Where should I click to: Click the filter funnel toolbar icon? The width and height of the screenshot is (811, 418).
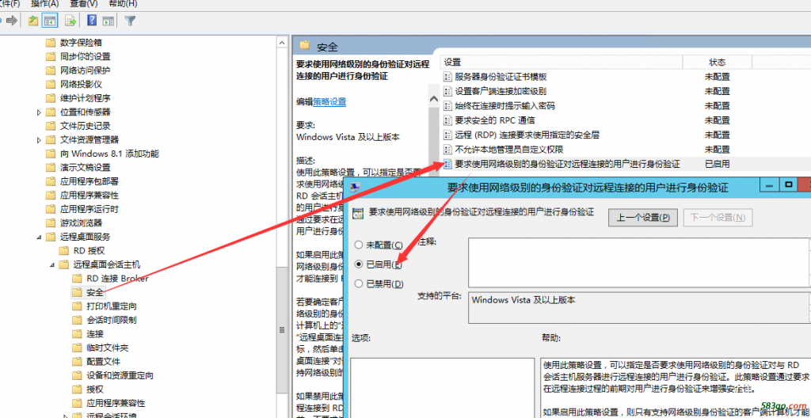pyautogui.click(x=131, y=21)
